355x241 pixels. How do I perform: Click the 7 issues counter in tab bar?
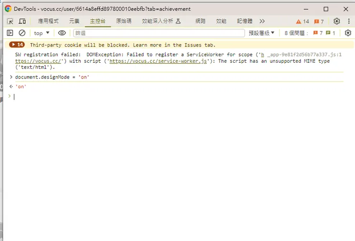pos(319,22)
